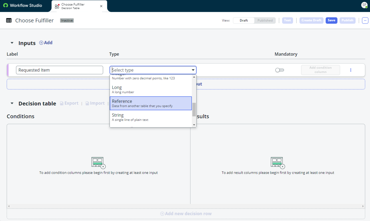Screen dimensions: 370x221
Task: Collapse the Inputs section
Action: click(x=12, y=43)
